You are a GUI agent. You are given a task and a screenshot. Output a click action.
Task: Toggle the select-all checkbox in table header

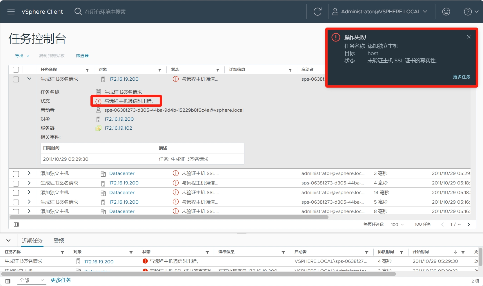[x=16, y=70]
